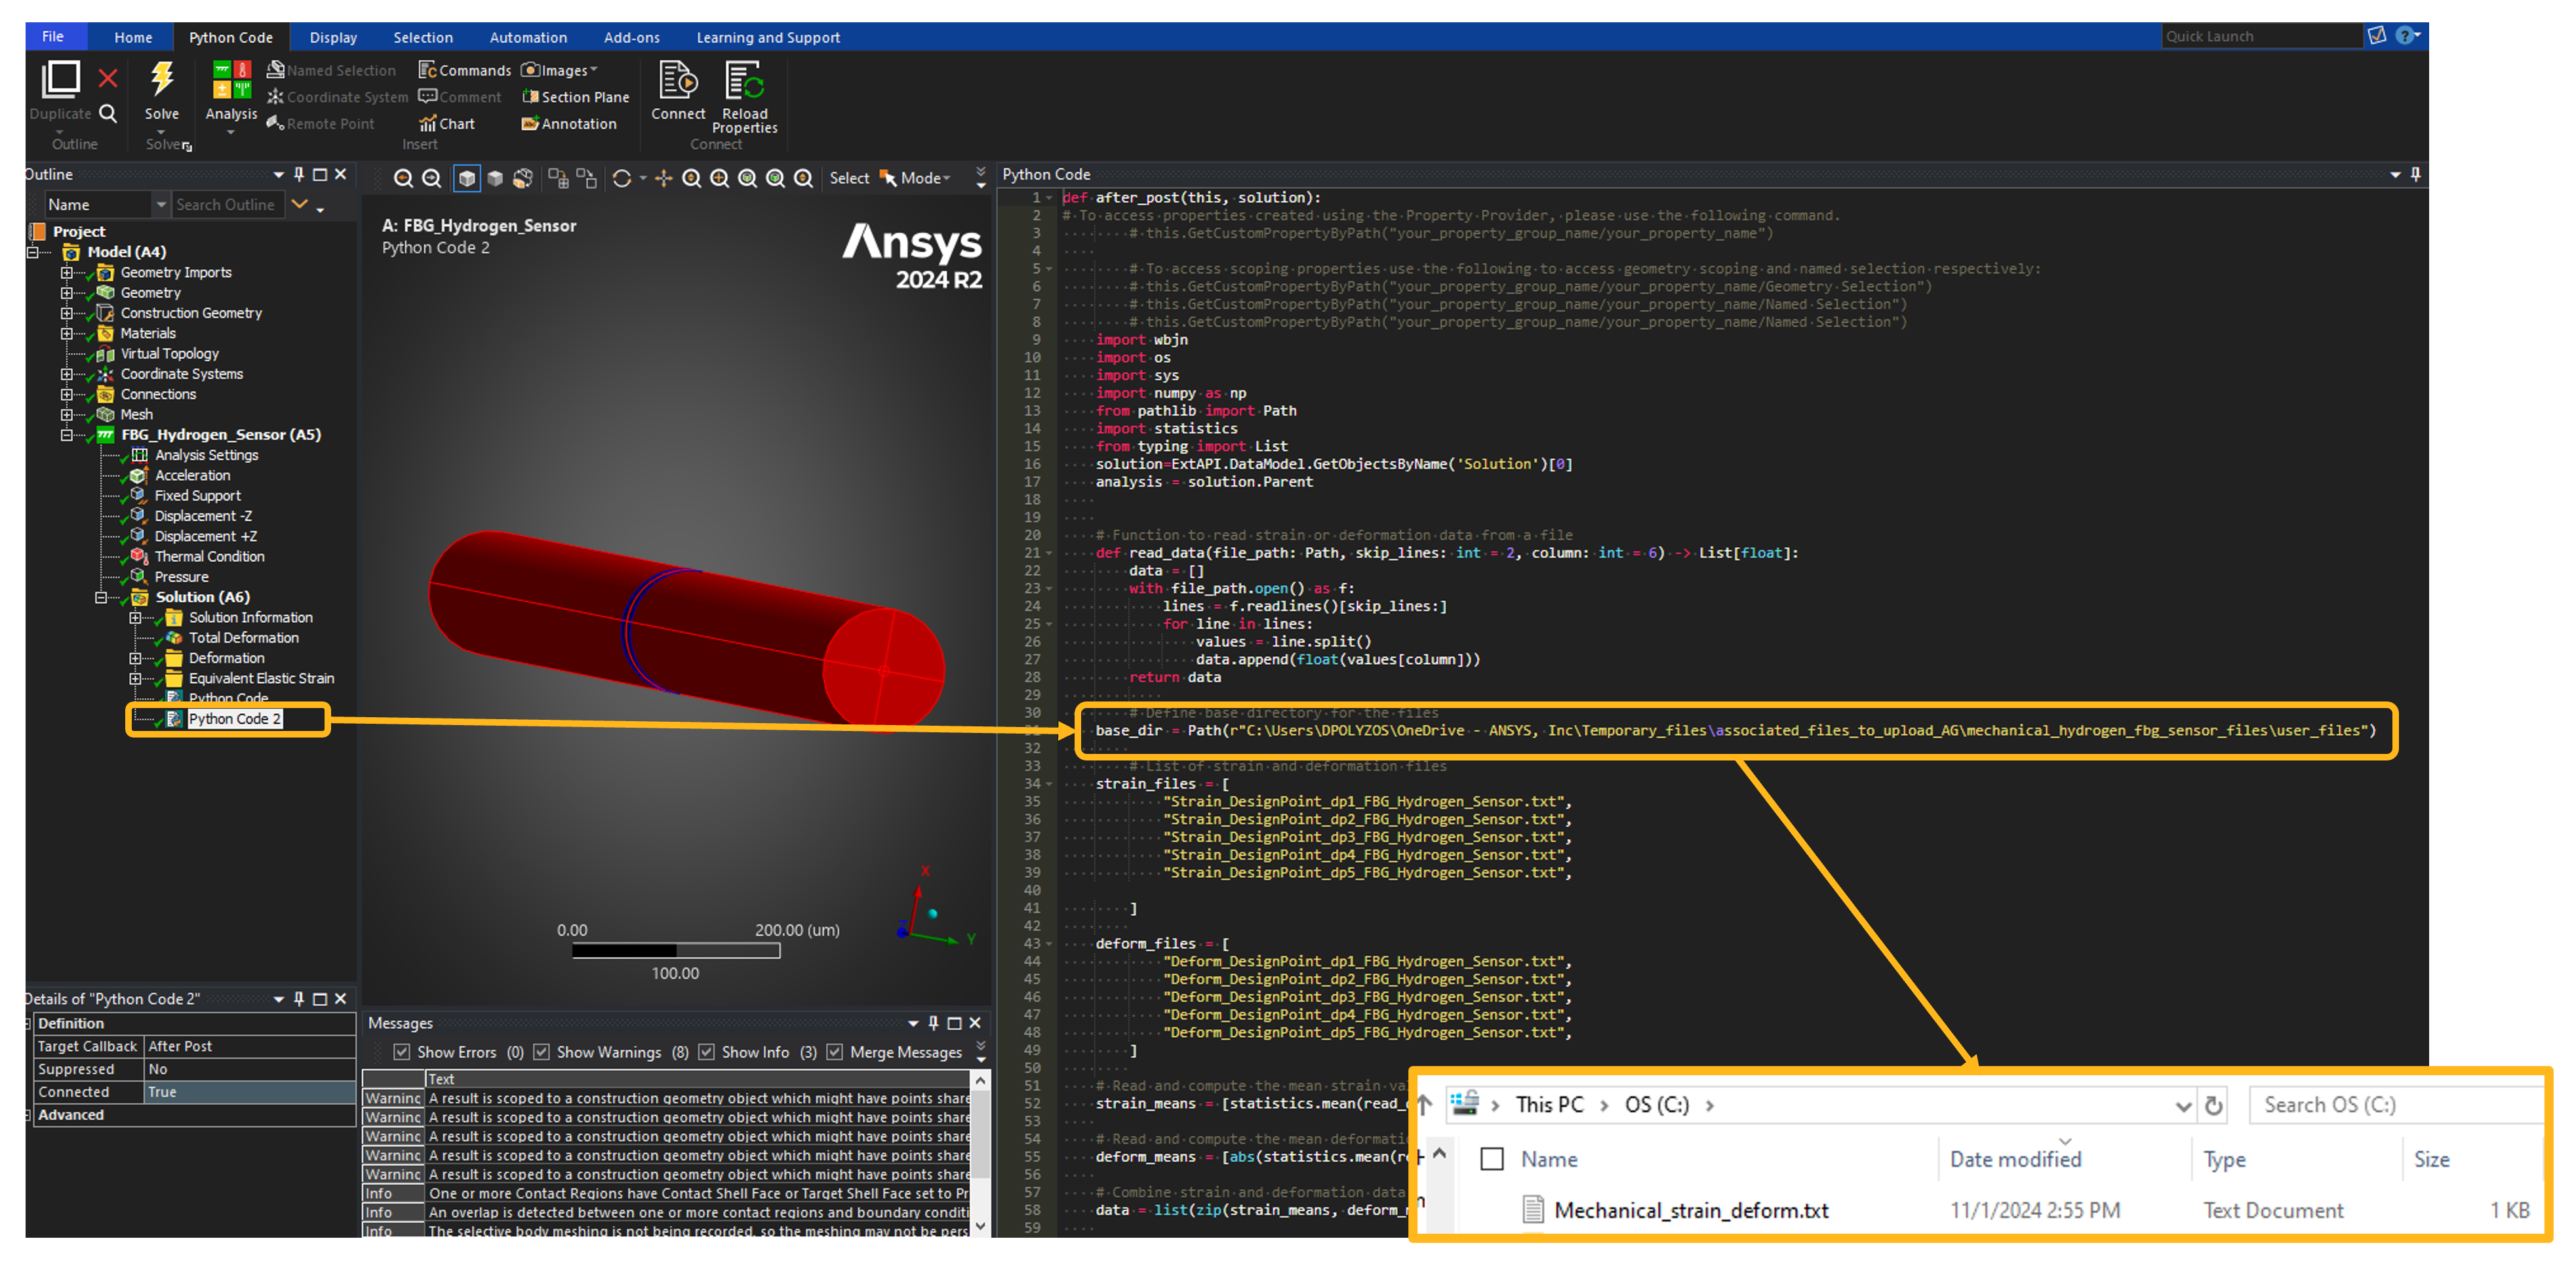Screen dimensions: 2576x1262
Task: Switch to the Automation ribbon tab
Action: 528,37
